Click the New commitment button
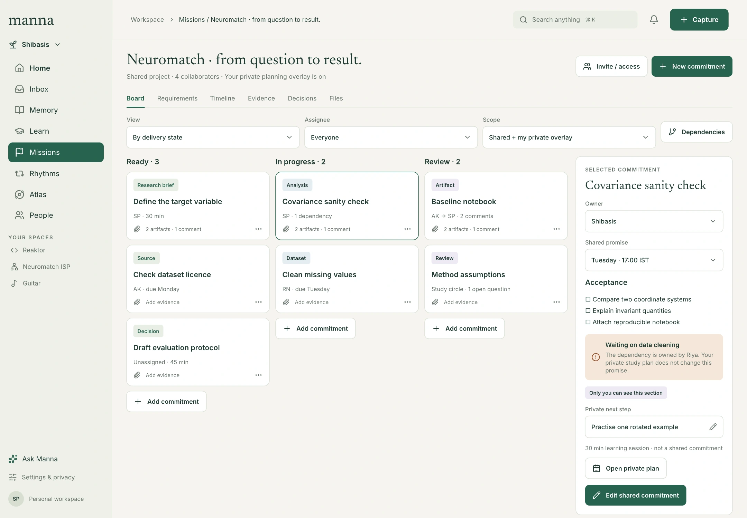The width and height of the screenshot is (747, 518). [692, 66]
